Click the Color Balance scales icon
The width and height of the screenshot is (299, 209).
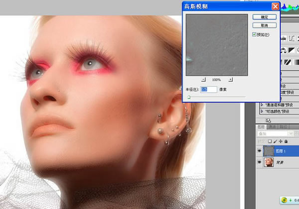click(284, 50)
